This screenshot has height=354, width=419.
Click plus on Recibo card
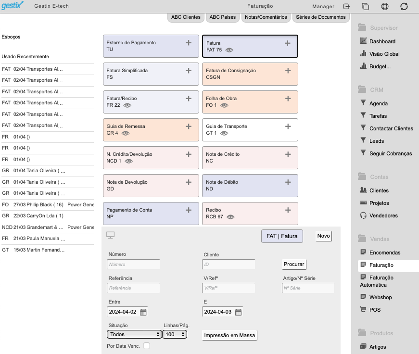pyautogui.click(x=288, y=210)
